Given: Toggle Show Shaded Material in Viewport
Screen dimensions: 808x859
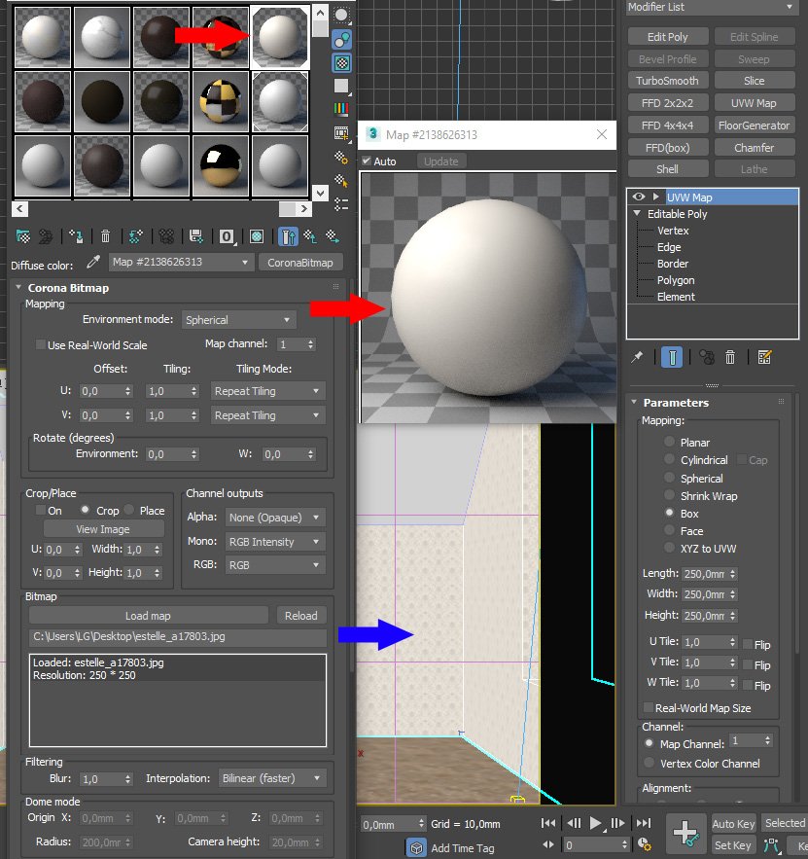Looking at the screenshot, I should [x=257, y=236].
